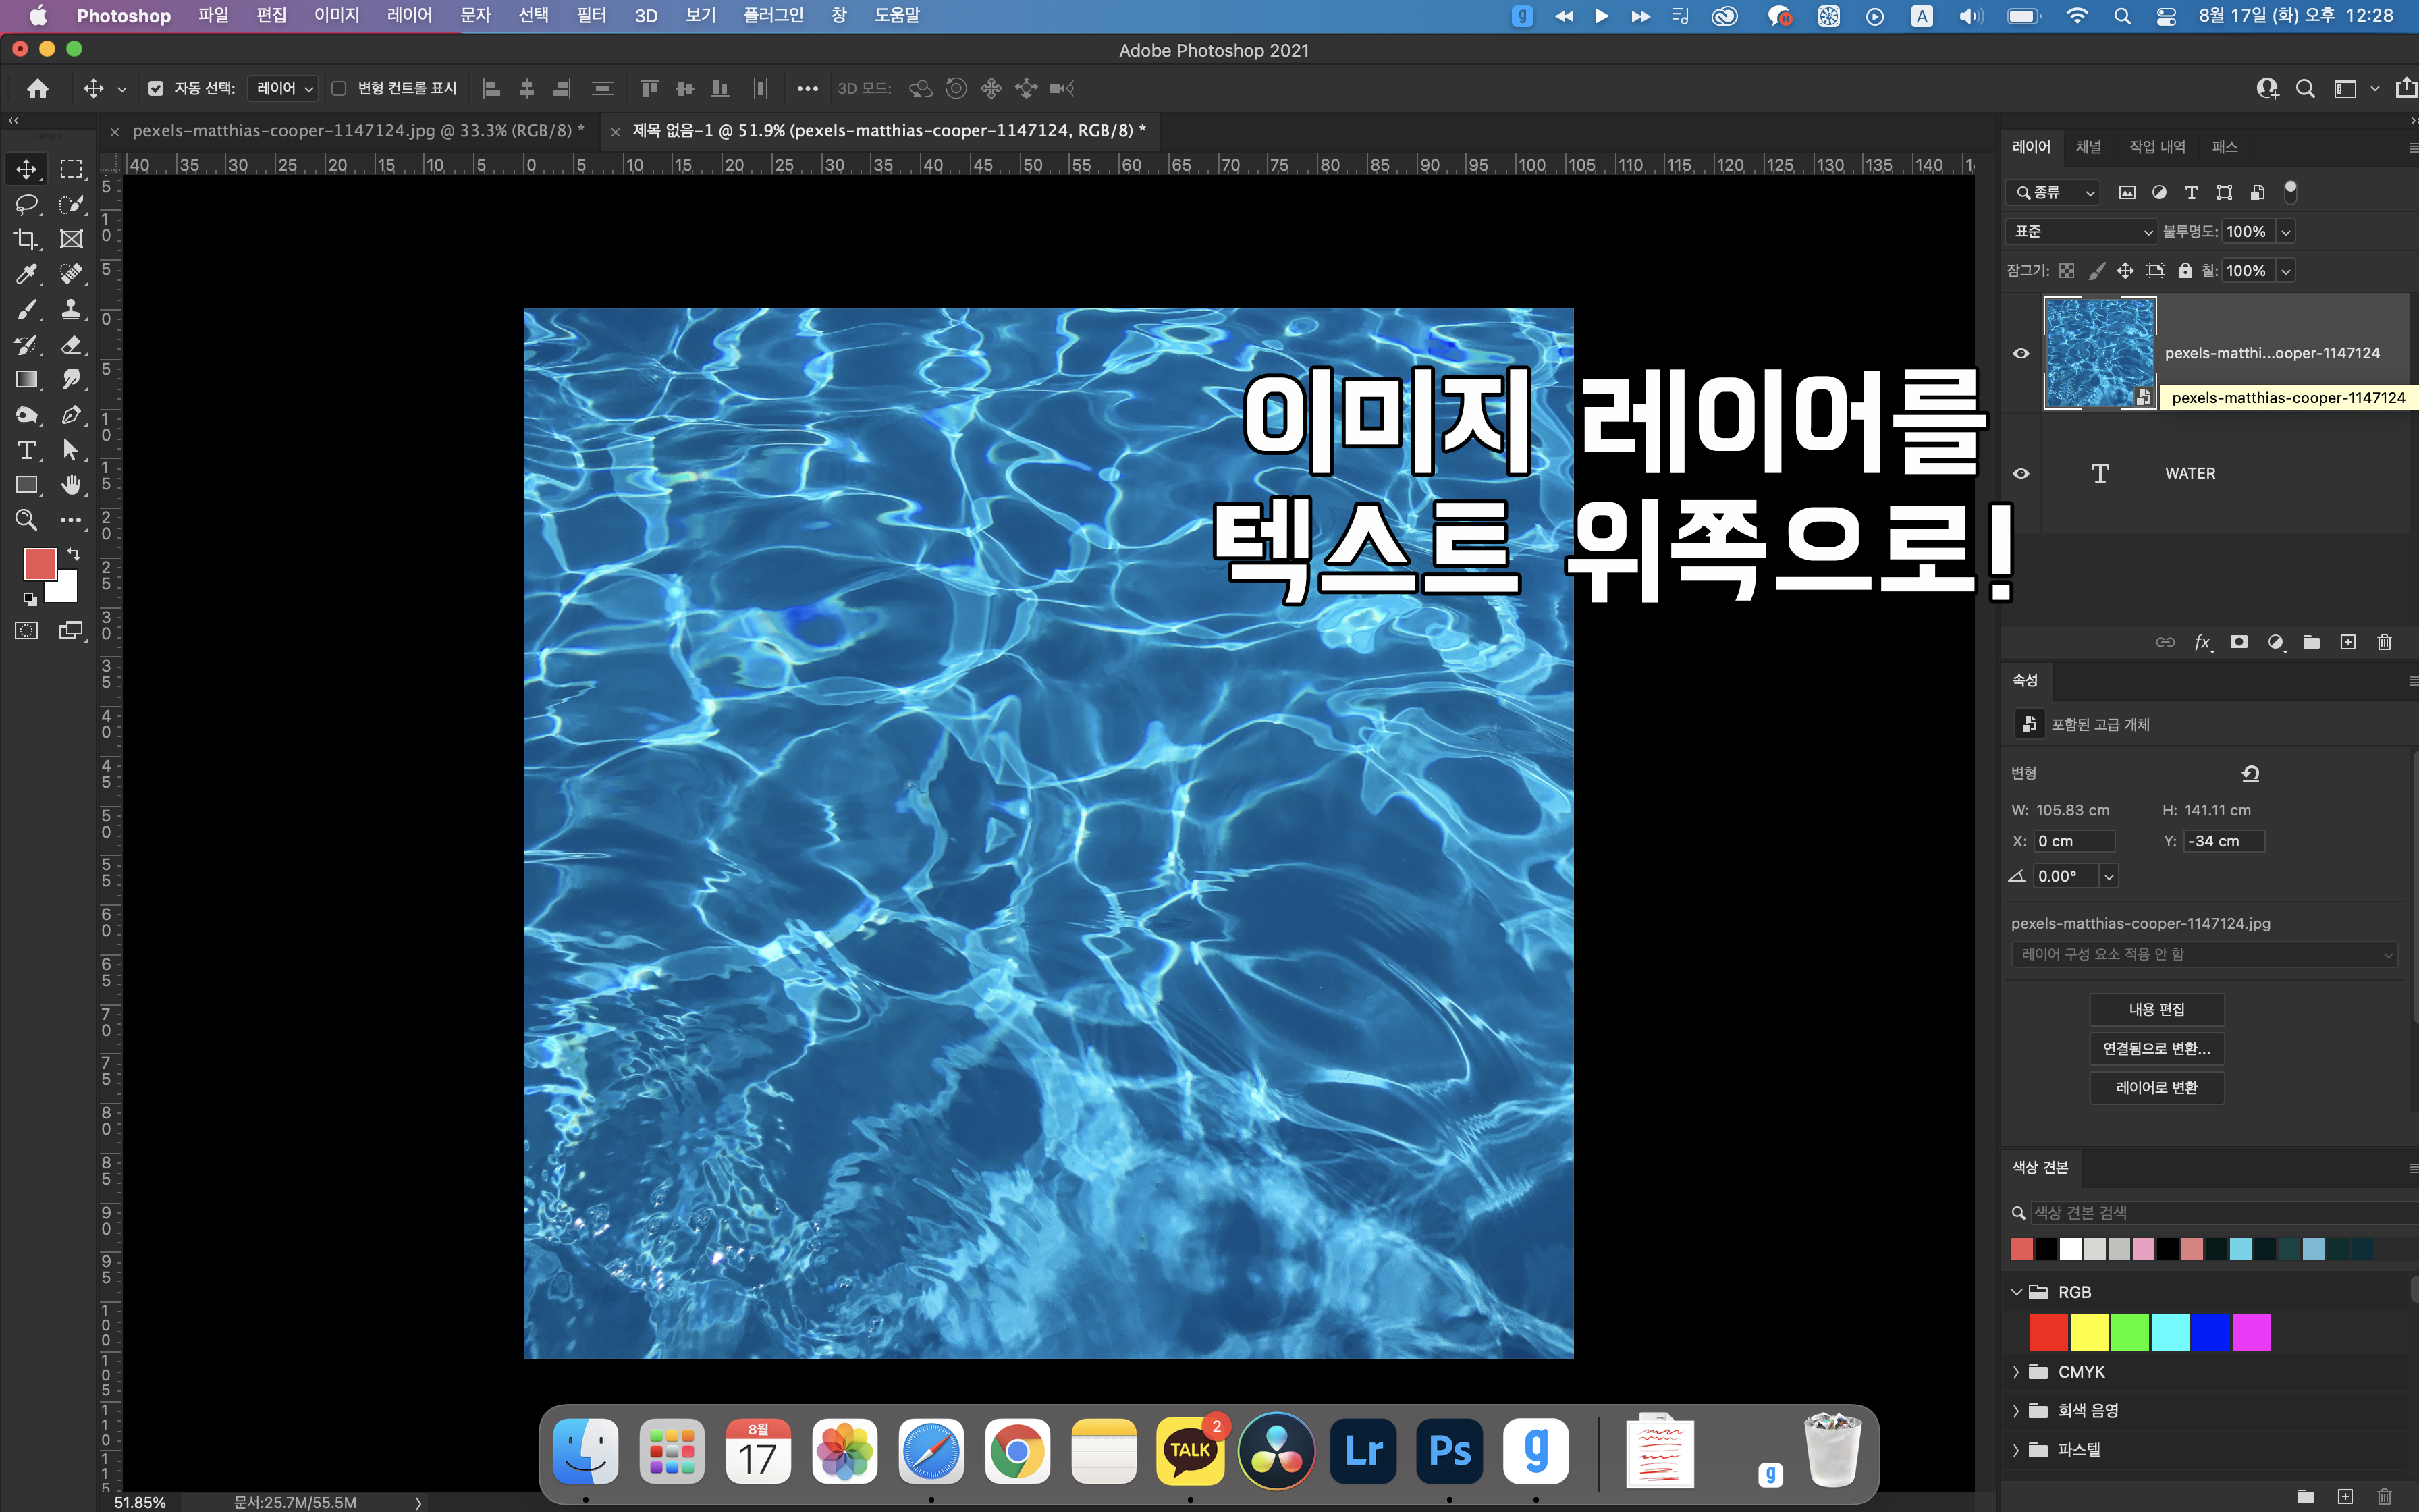This screenshot has width=2419, height=1512.
Task: Select the Lasso tool
Action: click(x=26, y=204)
